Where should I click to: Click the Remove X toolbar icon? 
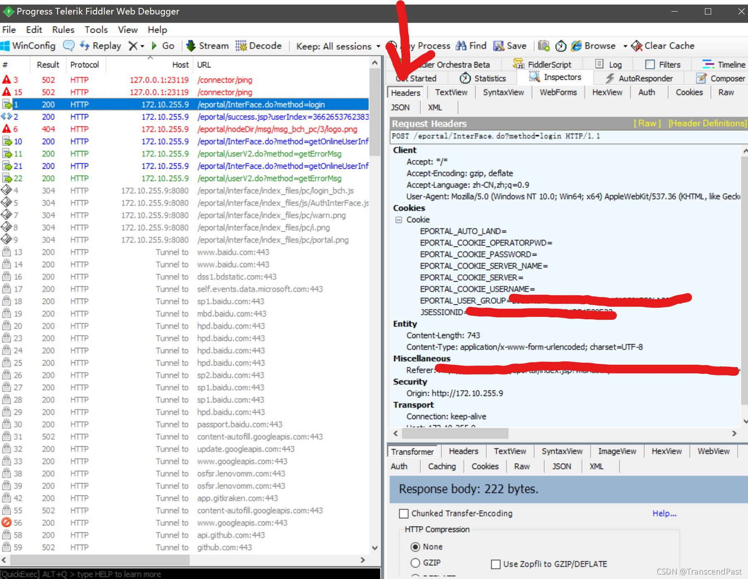click(x=132, y=45)
